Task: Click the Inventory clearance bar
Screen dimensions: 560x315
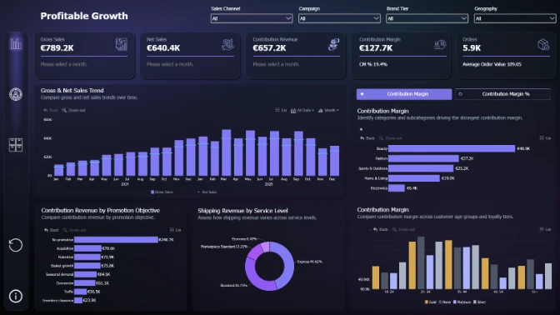Action: pyautogui.click(x=78, y=300)
